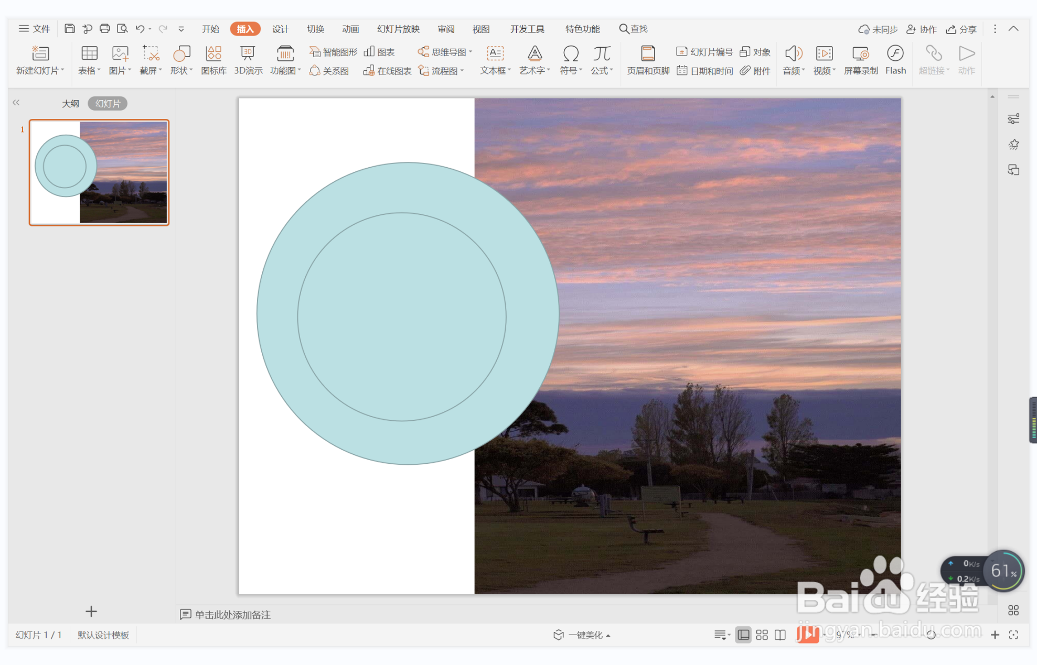The width and height of the screenshot is (1037, 665).
Task: Enable reading view in status bar
Action: (780, 635)
